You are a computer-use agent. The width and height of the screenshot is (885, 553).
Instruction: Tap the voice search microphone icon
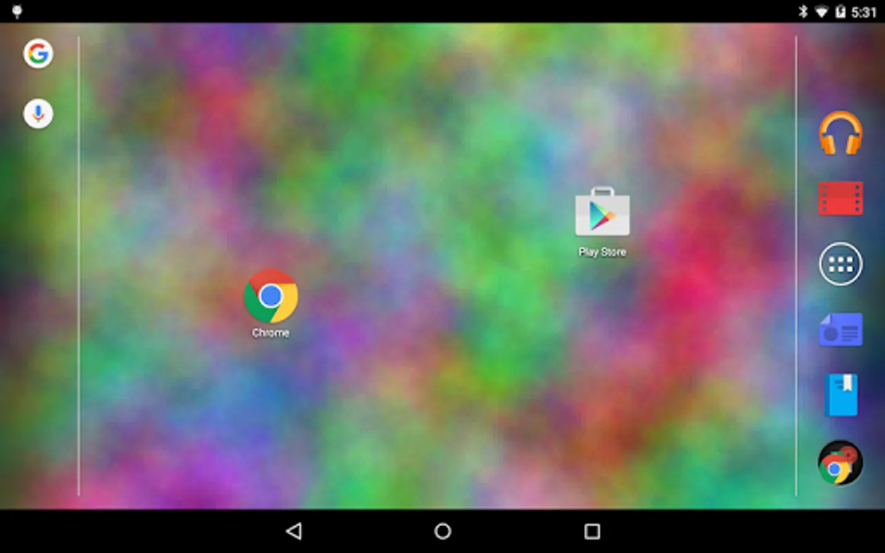38,114
